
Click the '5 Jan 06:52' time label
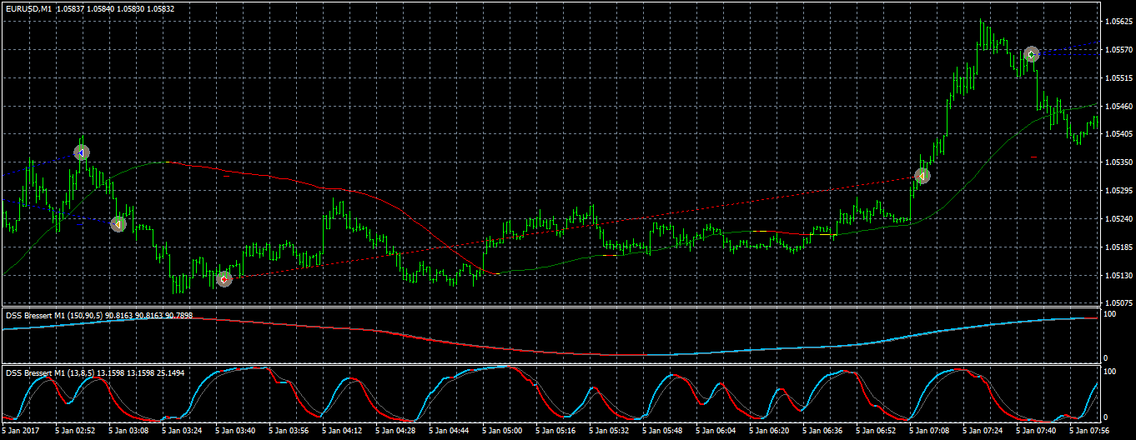877,432
